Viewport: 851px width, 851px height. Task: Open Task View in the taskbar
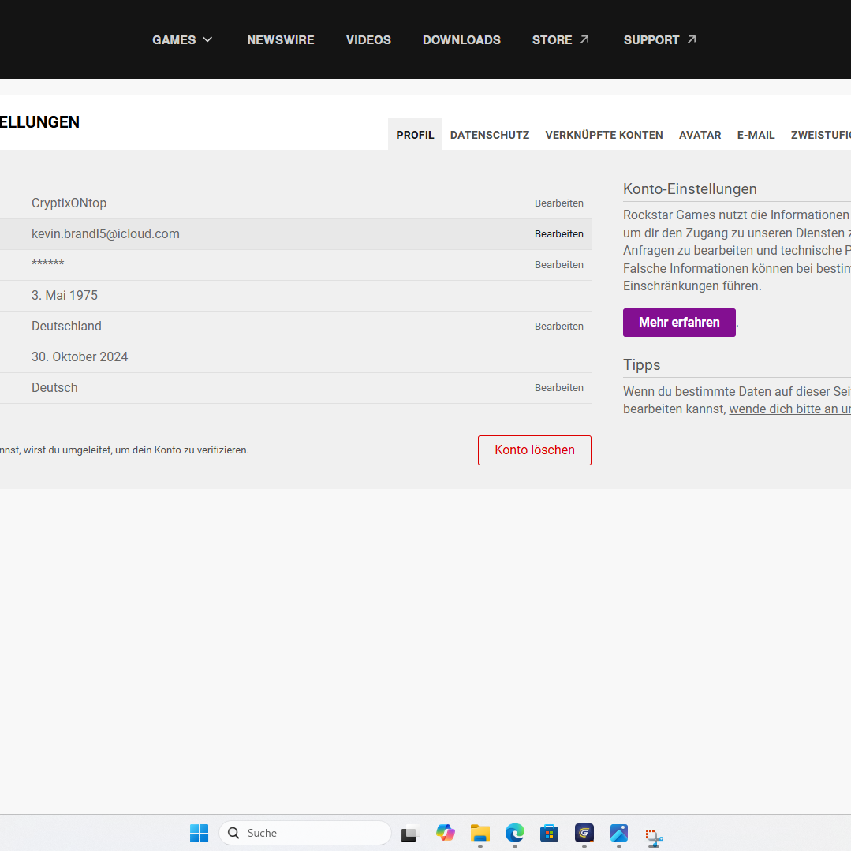click(x=410, y=833)
